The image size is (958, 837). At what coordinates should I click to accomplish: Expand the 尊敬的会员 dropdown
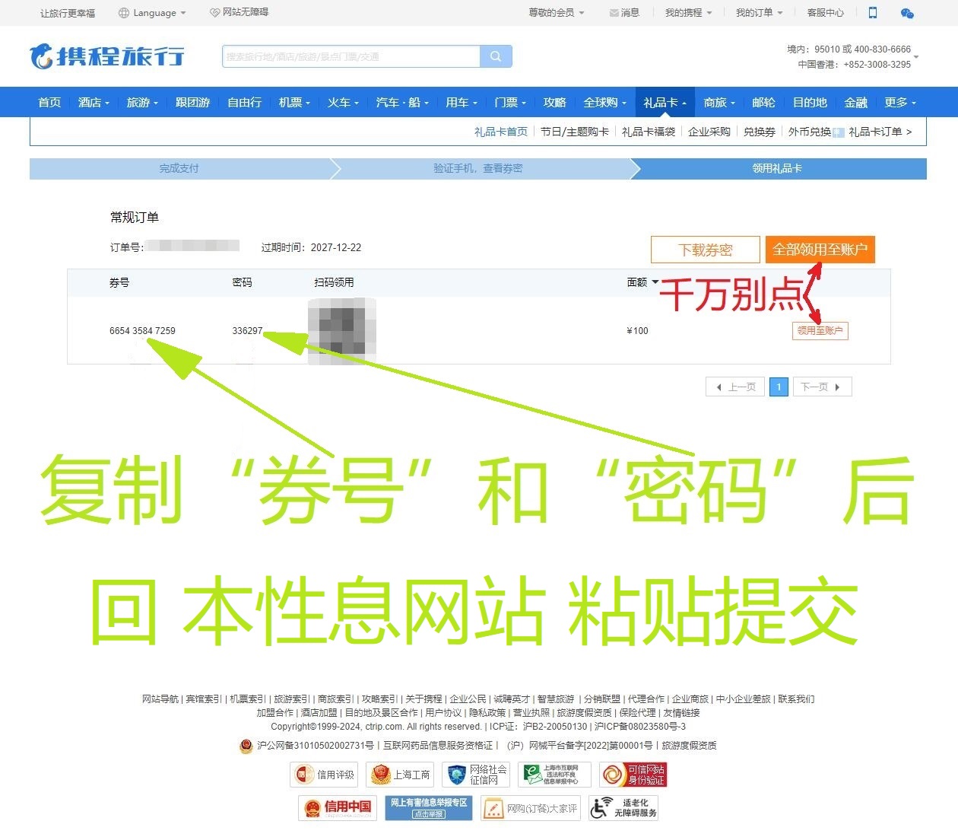coord(557,13)
